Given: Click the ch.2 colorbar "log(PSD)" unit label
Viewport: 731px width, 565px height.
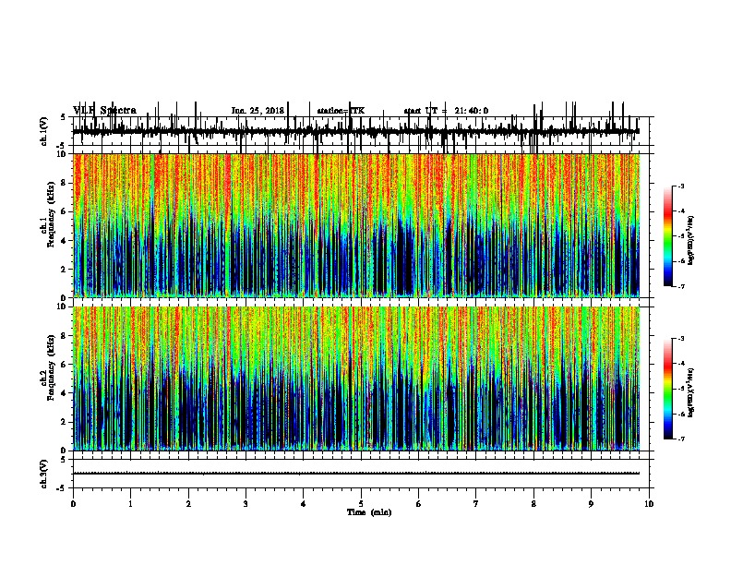Looking at the screenshot, I should pos(691,393).
